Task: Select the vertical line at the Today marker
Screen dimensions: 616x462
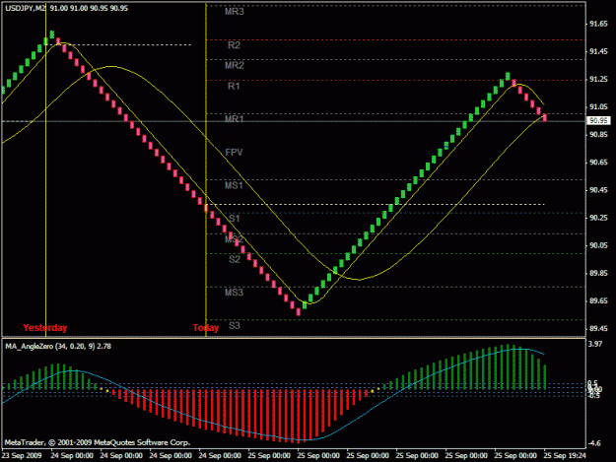Action: tap(206, 168)
